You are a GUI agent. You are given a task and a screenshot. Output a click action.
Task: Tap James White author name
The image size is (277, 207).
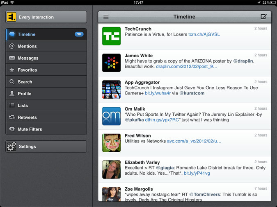pyautogui.click(x=139, y=56)
